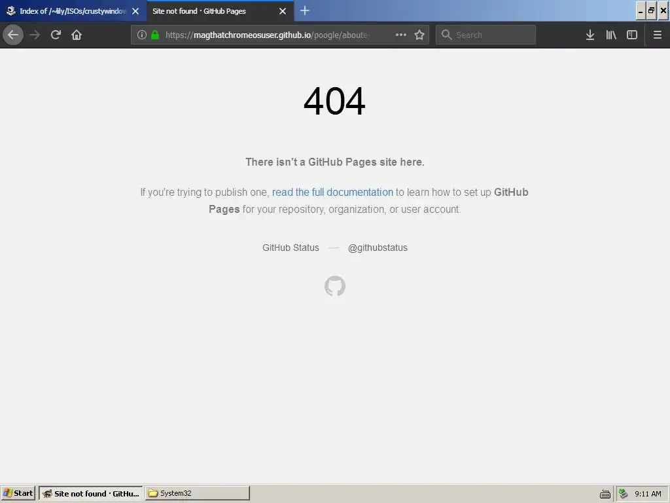Image resolution: width=670 pixels, height=503 pixels.
Task: Go back using the back arrow button
Action: point(13,35)
